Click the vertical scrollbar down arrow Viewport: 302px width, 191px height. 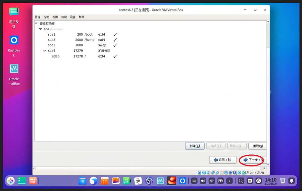tap(268, 165)
